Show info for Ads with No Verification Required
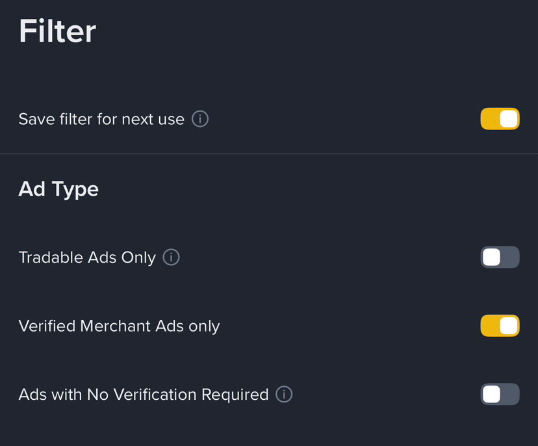538x446 pixels. tap(284, 395)
